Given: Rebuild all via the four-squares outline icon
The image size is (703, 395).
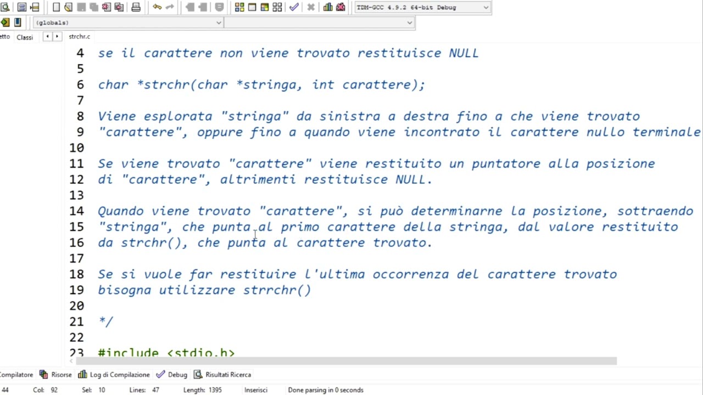Looking at the screenshot, I should (x=277, y=7).
